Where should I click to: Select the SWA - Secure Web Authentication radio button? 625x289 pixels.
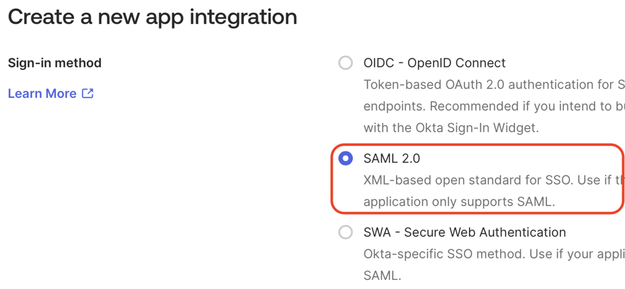(345, 232)
